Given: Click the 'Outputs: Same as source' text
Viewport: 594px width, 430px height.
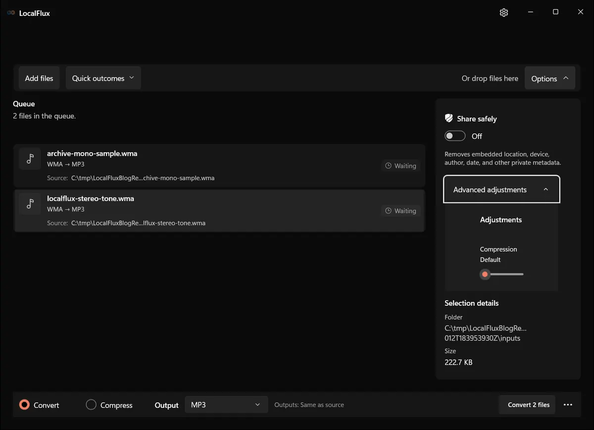Looking at the screenshot, I should [x=309, y=405].
